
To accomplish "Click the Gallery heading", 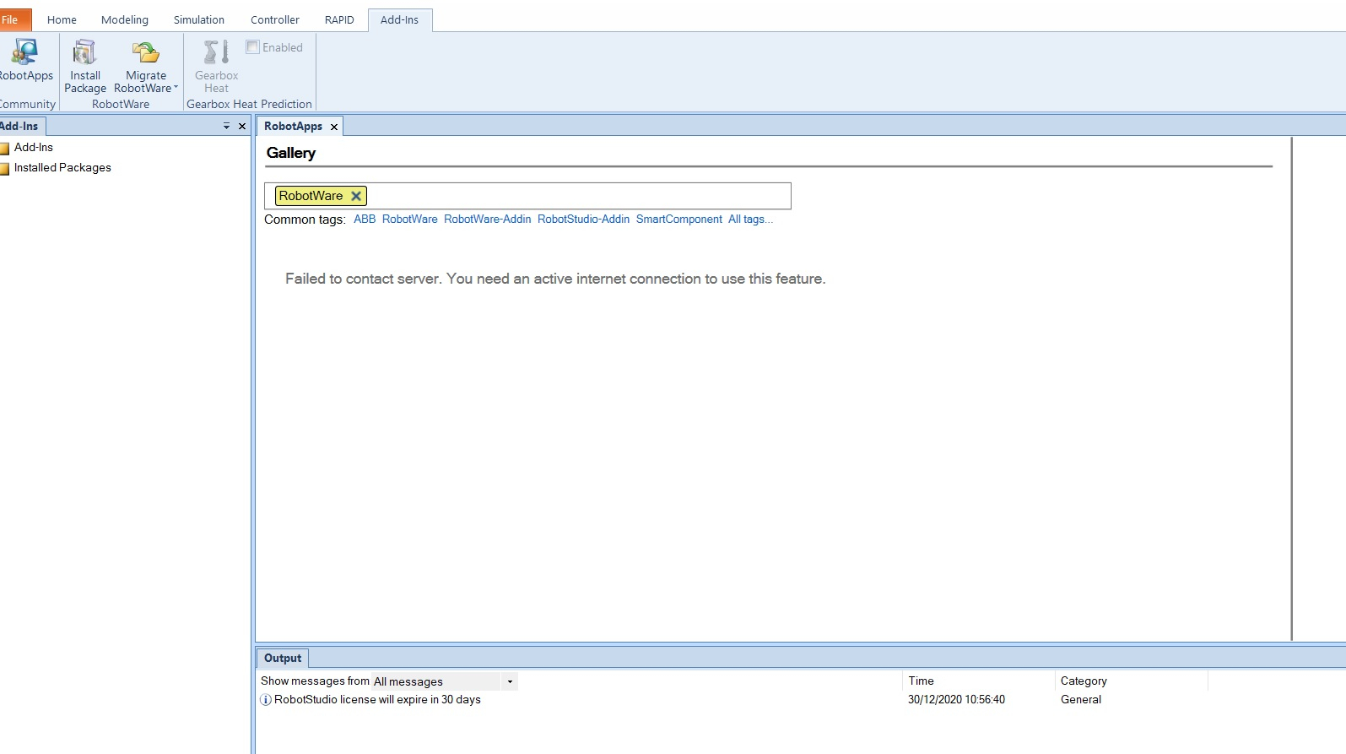I will coord(291,153).
